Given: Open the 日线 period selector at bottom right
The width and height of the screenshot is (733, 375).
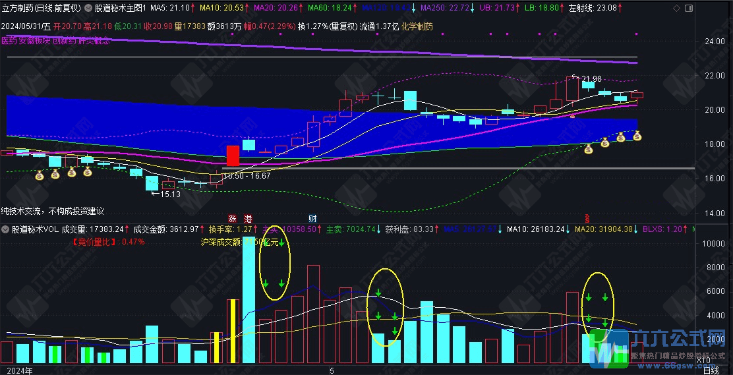Looking at the screenshot, I should tap(711, 370).
